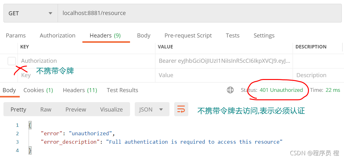This screenshot has width=344, height=159.
Task: Open the Settings tab
Action: pyautogui.click(x=264, y=35)
